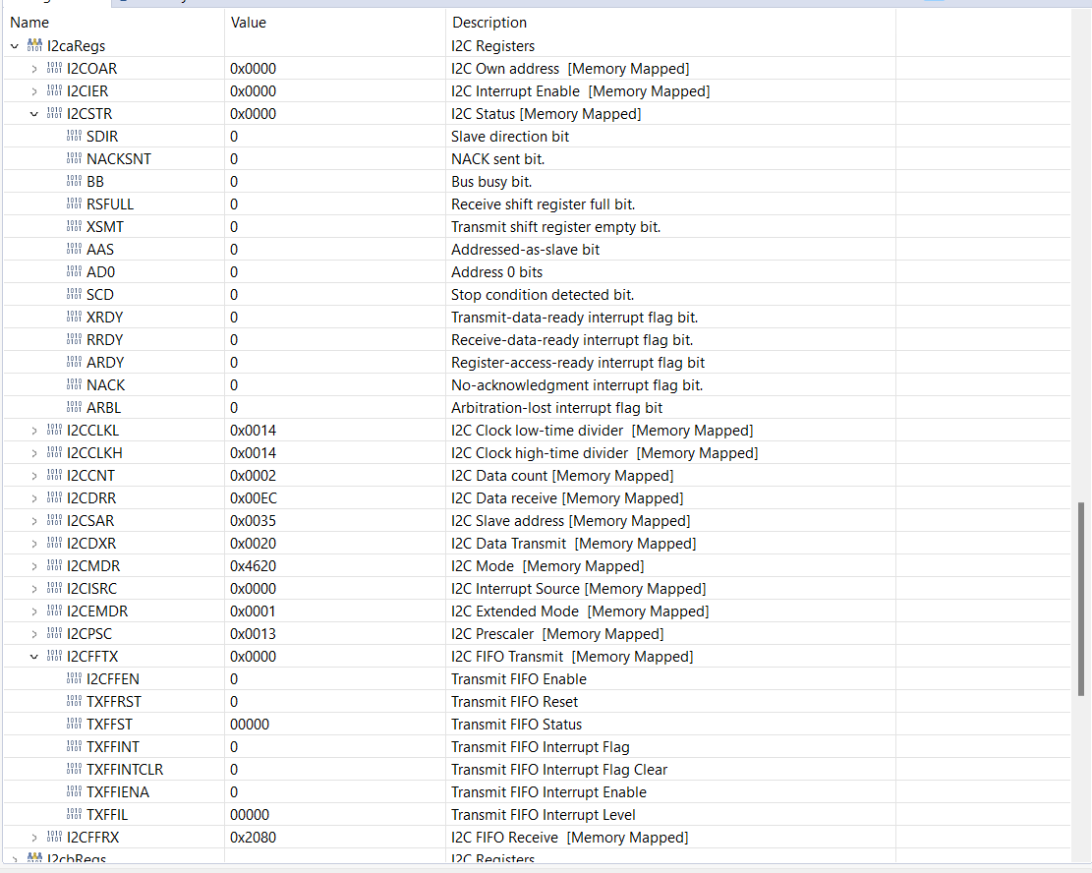The image size is (1092, 873).
Task: Click the vertical scrollbar thumb
Action: pos(1081,599)
